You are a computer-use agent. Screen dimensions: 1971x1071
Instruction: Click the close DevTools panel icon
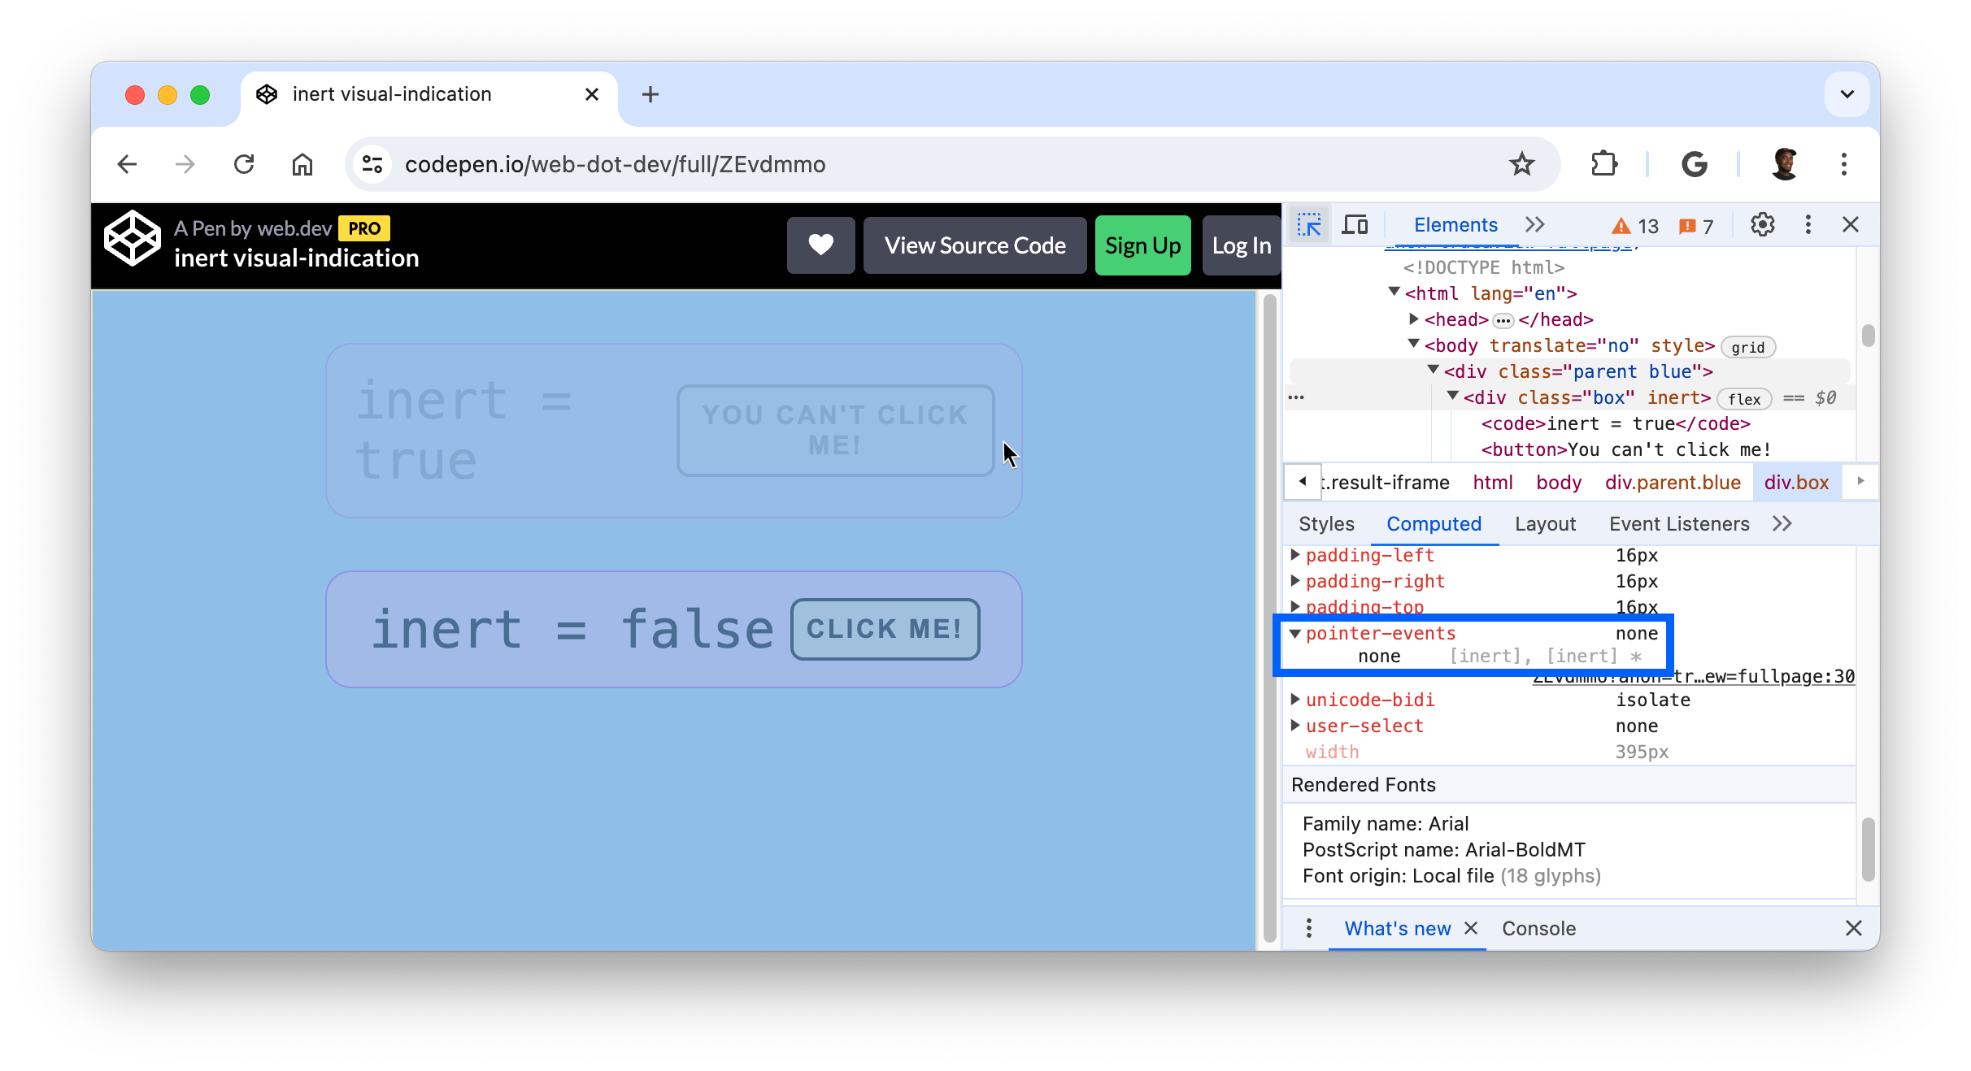point(1851,224)
